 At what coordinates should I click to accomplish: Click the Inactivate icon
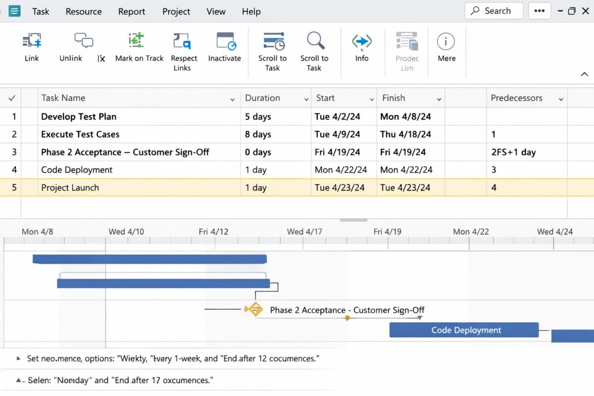226,41
